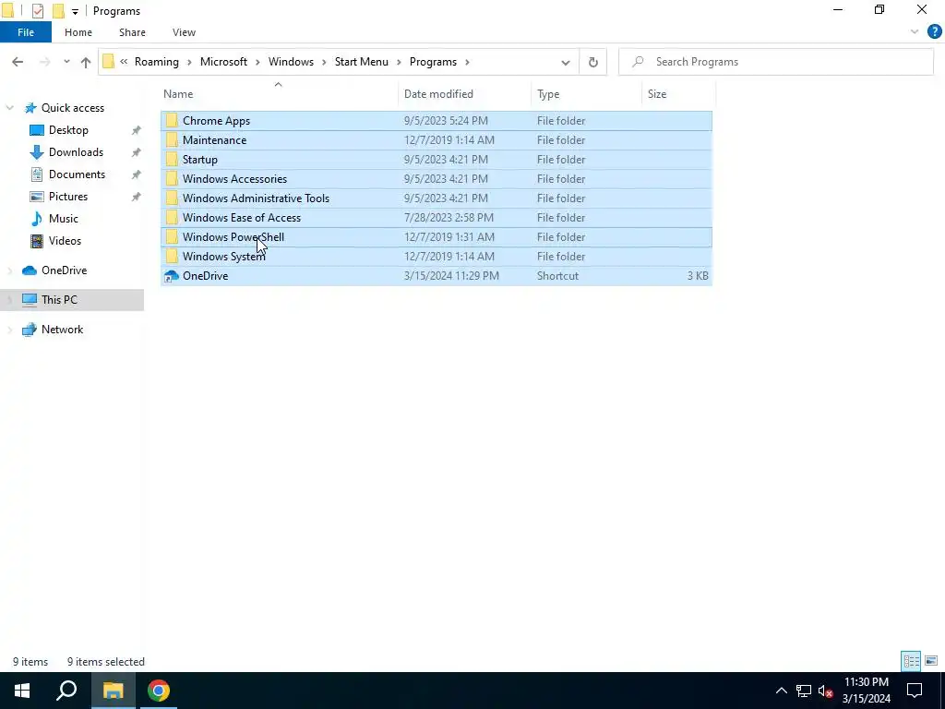Image resolution: width=945 pixels, height=709 pixels.
Task: Open Network in the navigation pane
Action: point(62,330)
